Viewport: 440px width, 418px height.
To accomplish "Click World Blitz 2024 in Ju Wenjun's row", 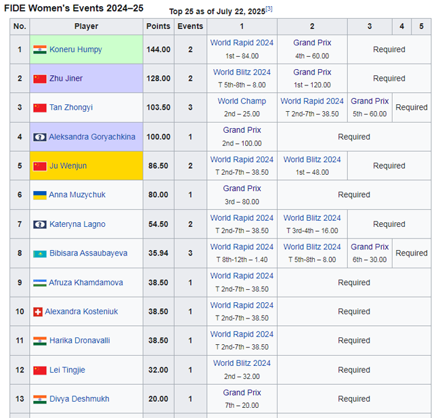I will click(312, 159).
